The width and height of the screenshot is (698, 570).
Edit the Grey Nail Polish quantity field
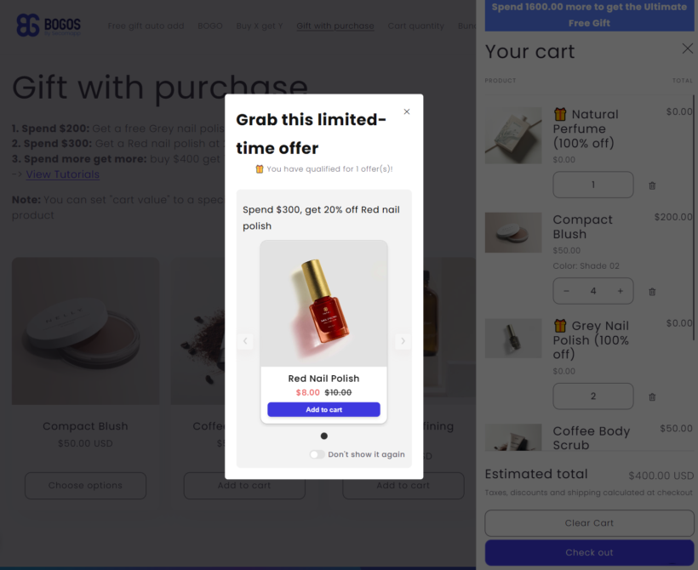[x=593, y=396]
